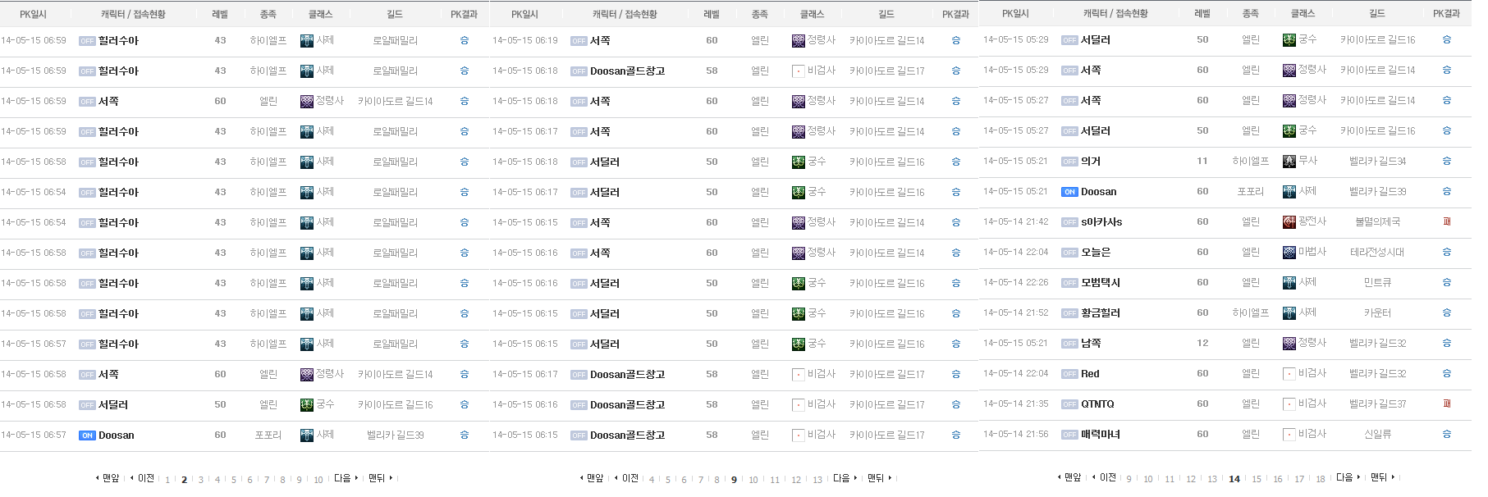Viewport: 1488px width, 497px height.
Task: Open character profile 매력마녀
Action: click(1100, 435)
